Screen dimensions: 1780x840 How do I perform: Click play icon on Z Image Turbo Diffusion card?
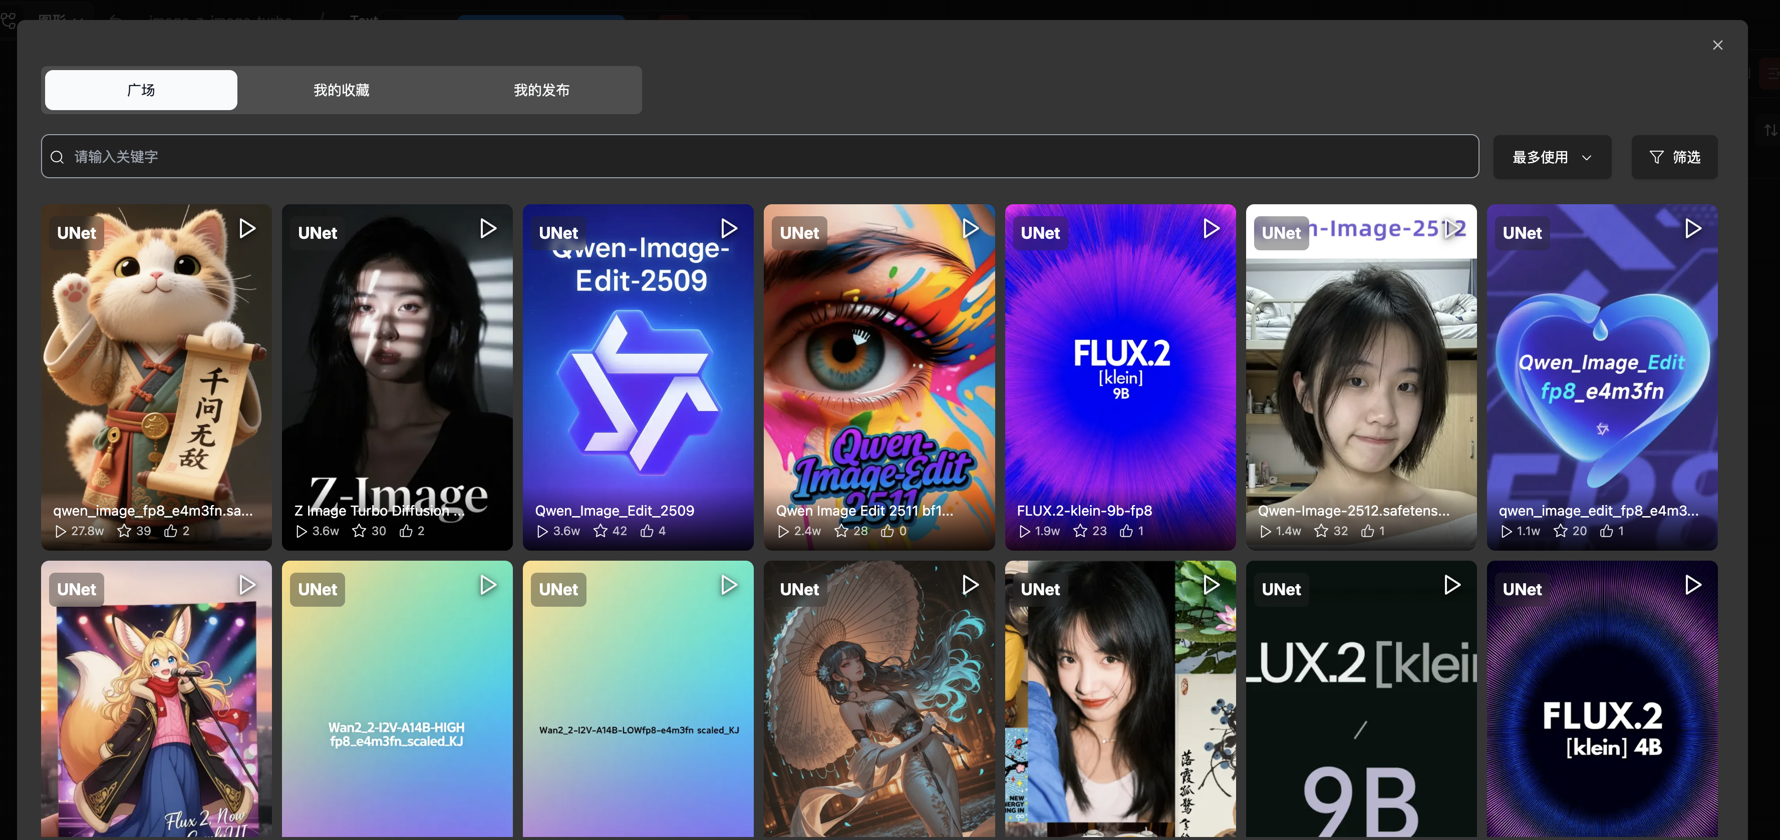pyautogui.click(x=488, y=229)
